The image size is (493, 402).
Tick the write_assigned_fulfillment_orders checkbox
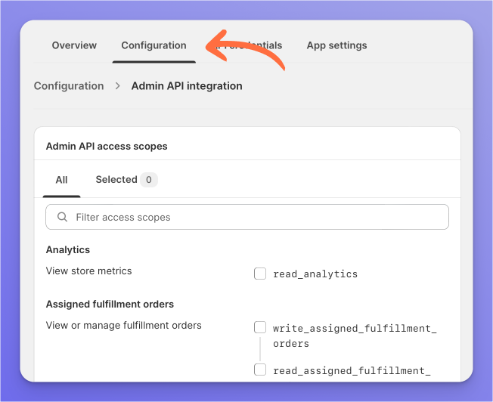pyautogui.click(x=260, y=328)
